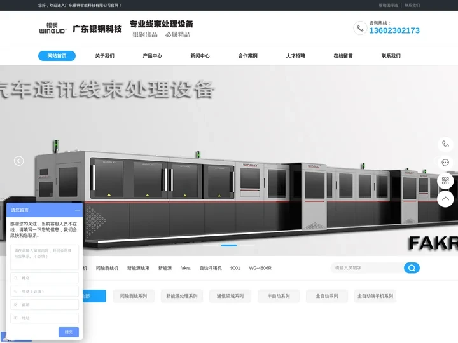
Task: Click 银钢国际站 link in top bar
Action: (x=388, y=5)
